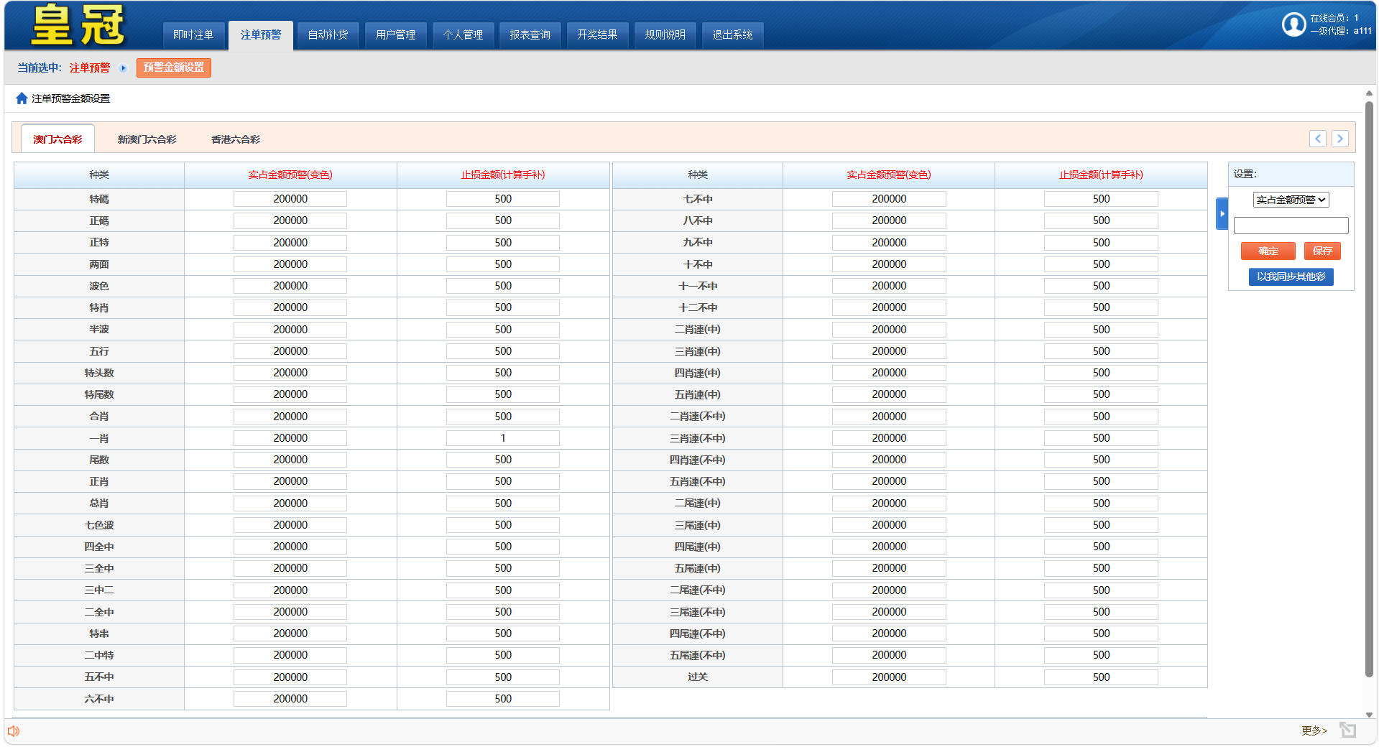Click the right chevron in lottery tab bar

coord(1339,139)
